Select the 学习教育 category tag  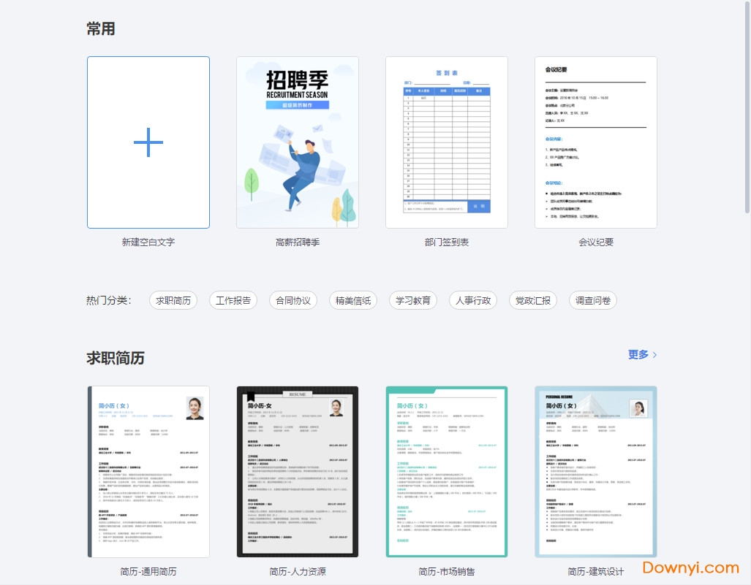tap(413, 300)
